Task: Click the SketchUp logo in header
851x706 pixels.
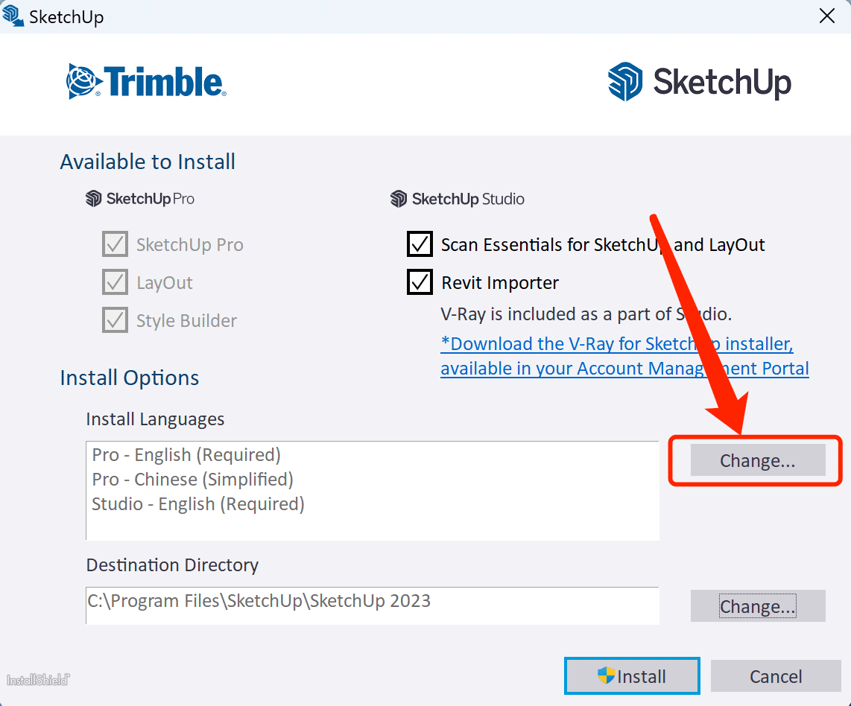Action: click(x=699, y=82)
